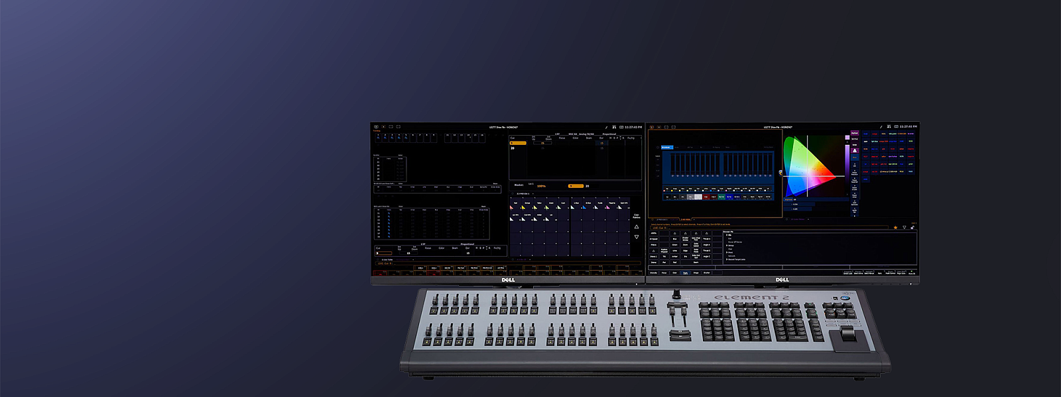Click the Color Palettes up arrow
This screenshot has width=1061, height=397.
pyautogui.click(x=637, y=227)
